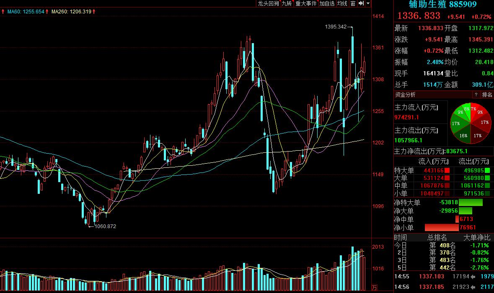Click the 主力流出 value 1057966.1
This screenshot has height=293, width=494.
click(408, 140)
